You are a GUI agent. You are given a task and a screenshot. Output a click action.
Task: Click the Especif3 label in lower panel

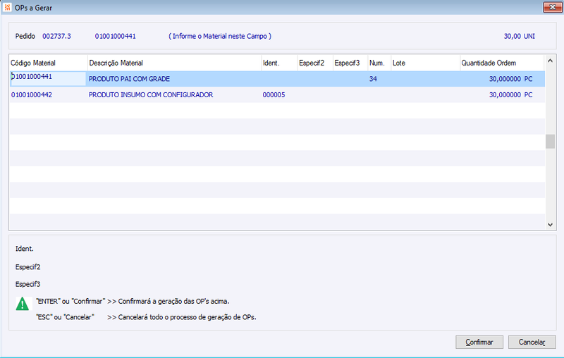(27, 284)
